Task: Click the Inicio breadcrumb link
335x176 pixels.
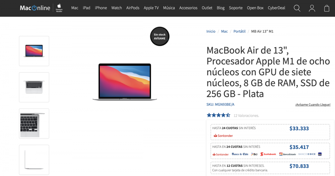Action: point(211,31)
